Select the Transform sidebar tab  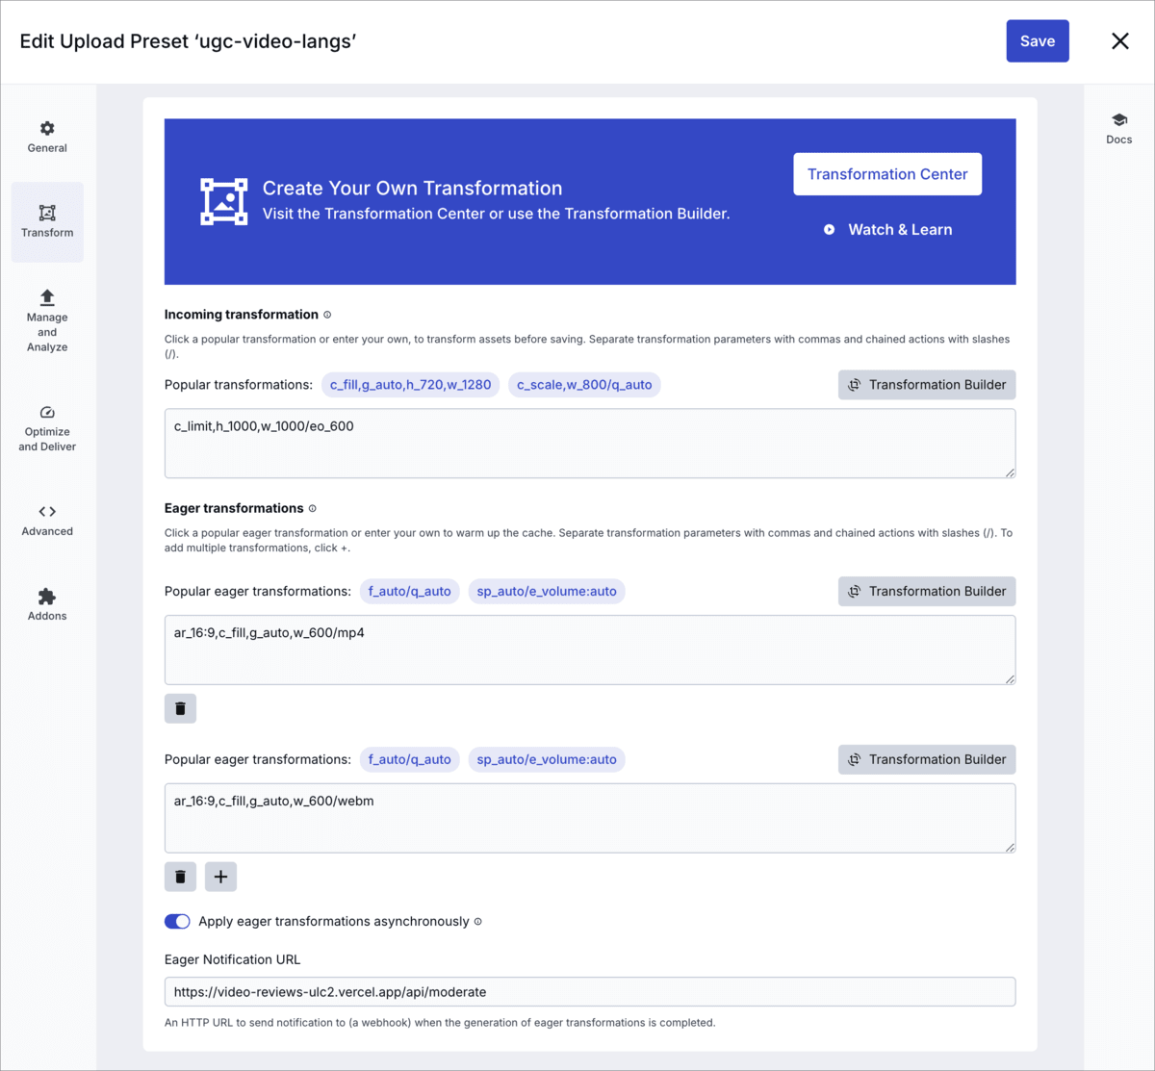click(47, 222)
